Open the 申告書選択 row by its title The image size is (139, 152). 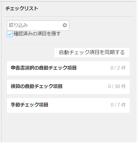[x=44, y=68]
